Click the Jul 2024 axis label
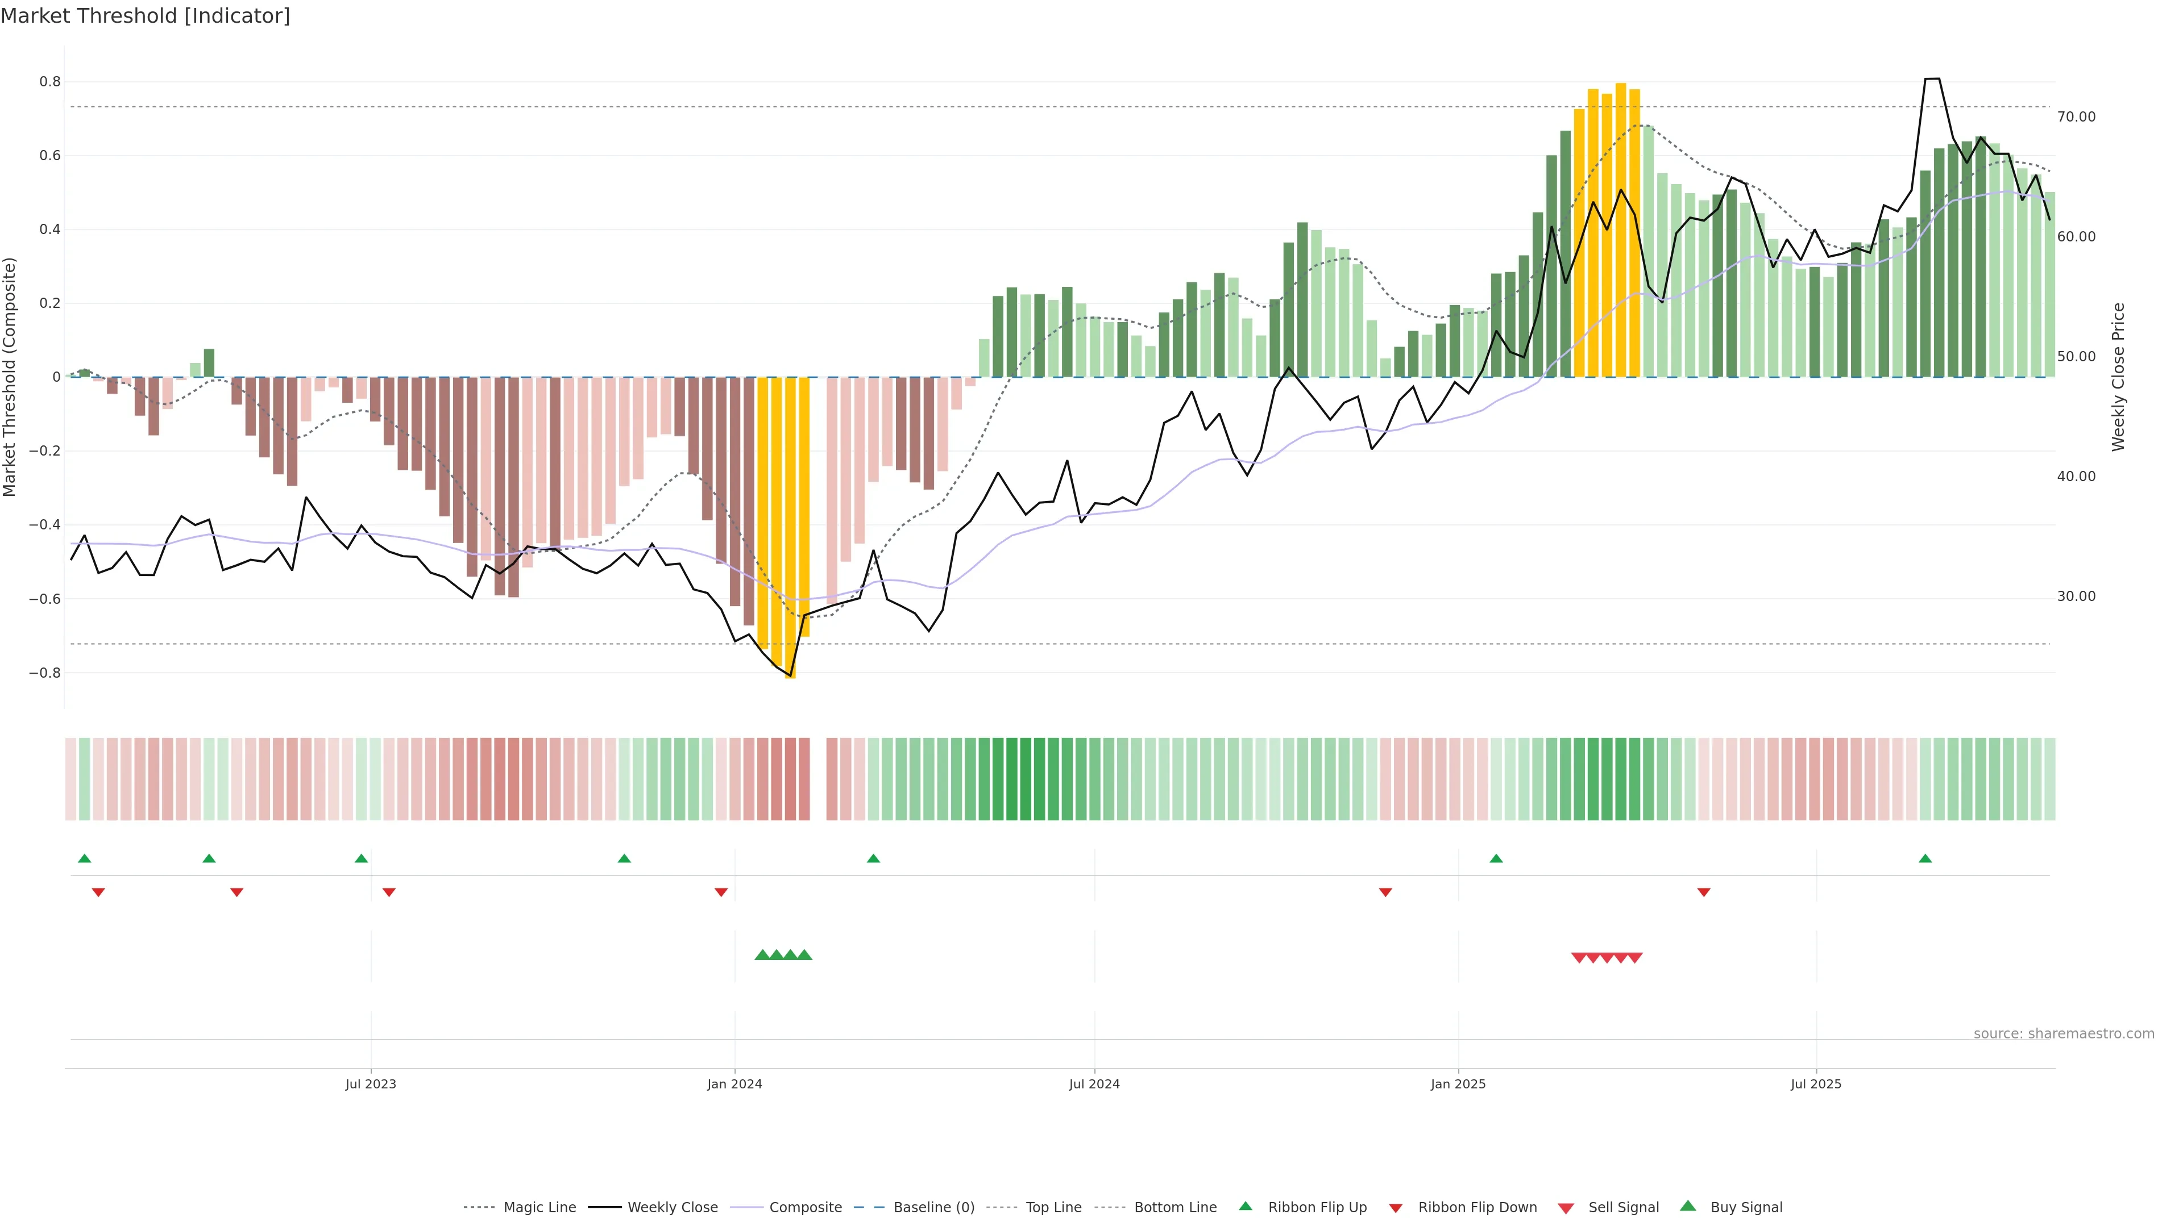 point(1094,1084)
